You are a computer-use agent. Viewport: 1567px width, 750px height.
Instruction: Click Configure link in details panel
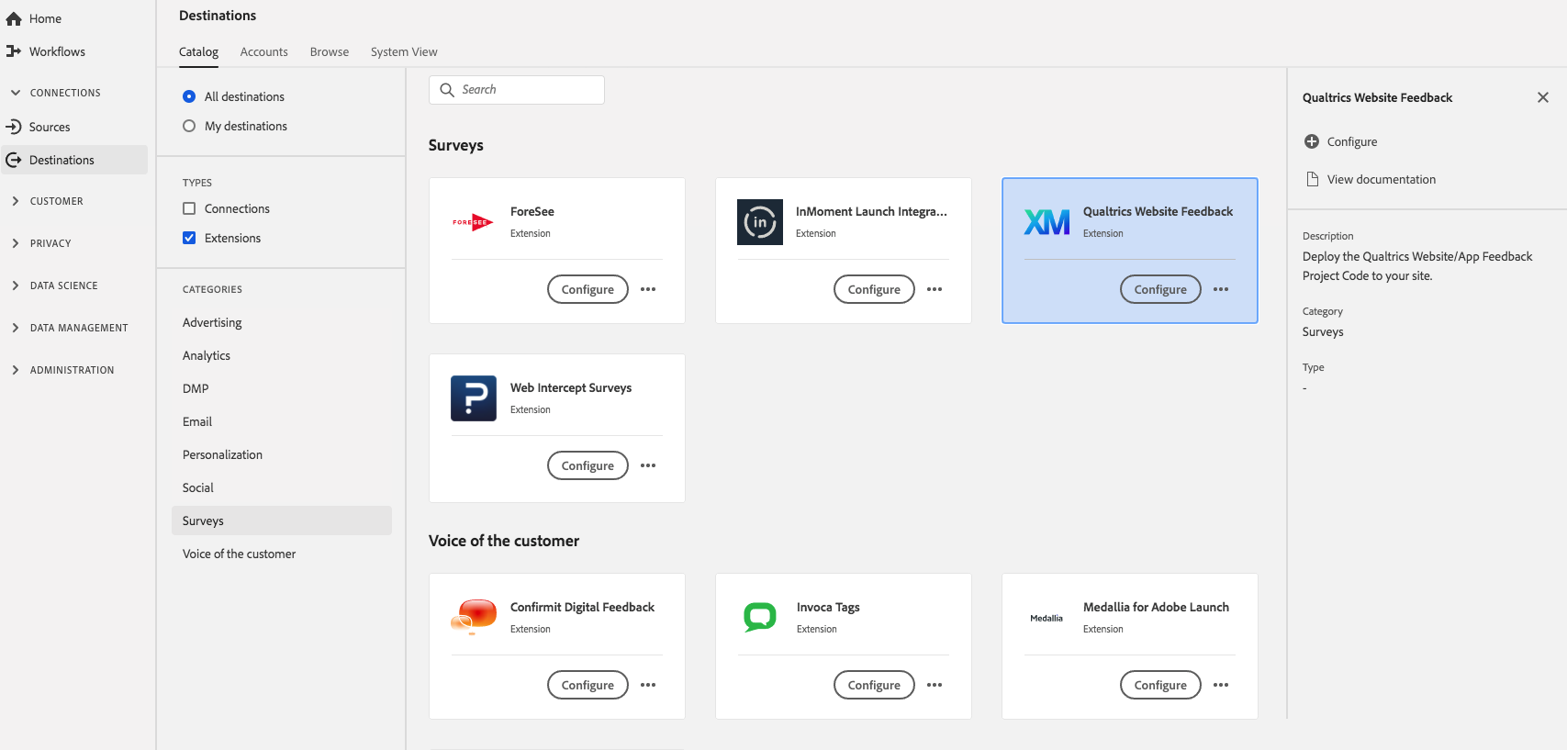click(x=1352, y=141)
